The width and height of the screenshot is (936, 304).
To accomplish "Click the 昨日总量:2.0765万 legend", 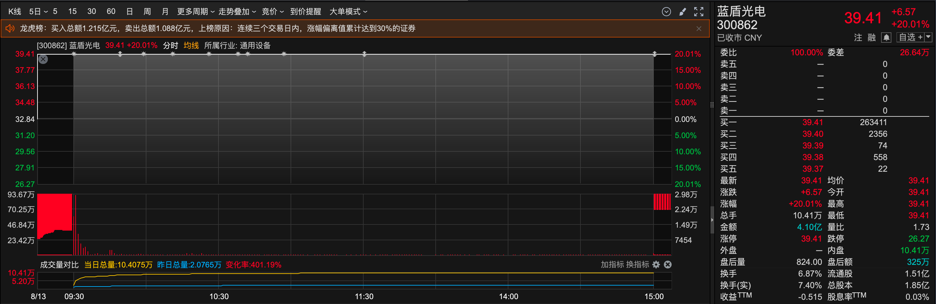I will point(189,265).
